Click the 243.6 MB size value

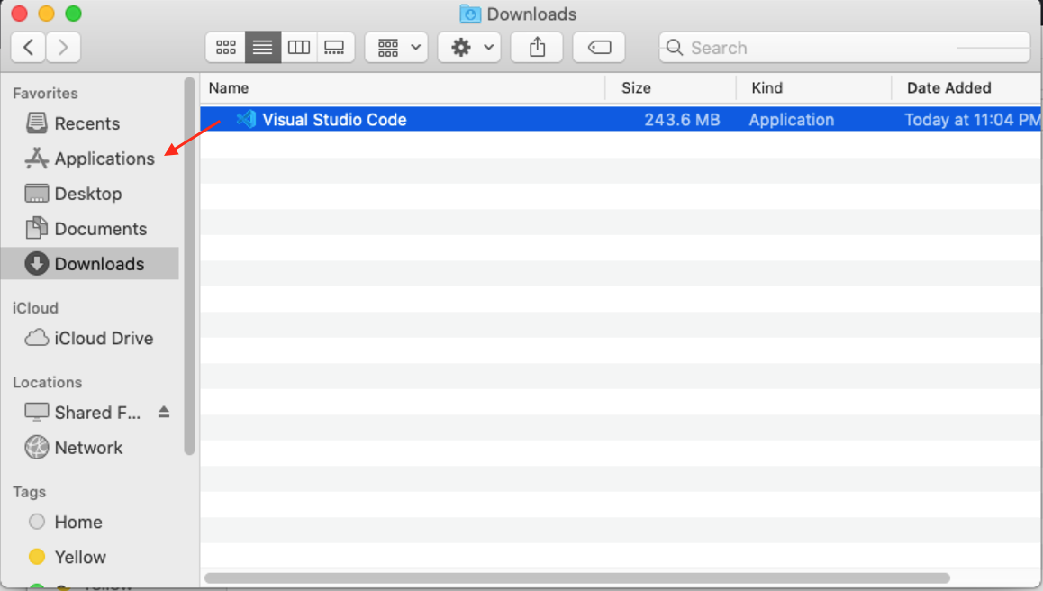[682, 120]
